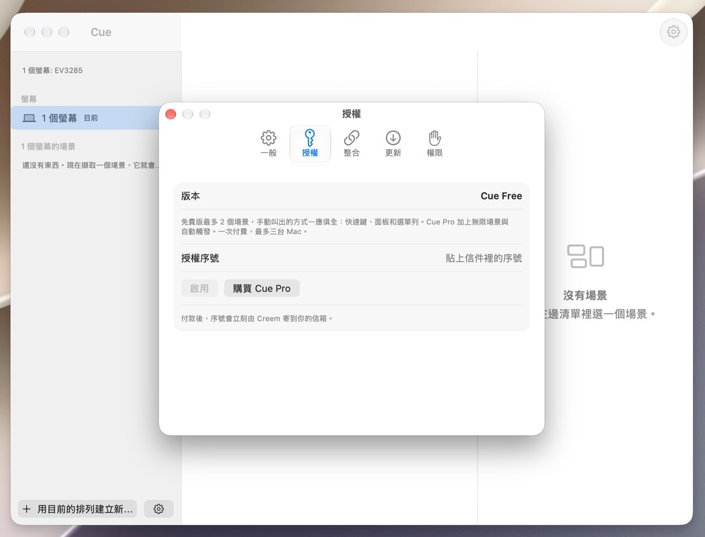Switch to the 整合 integration tab
The width and height of the screenshot is (705, 537).
351,144
